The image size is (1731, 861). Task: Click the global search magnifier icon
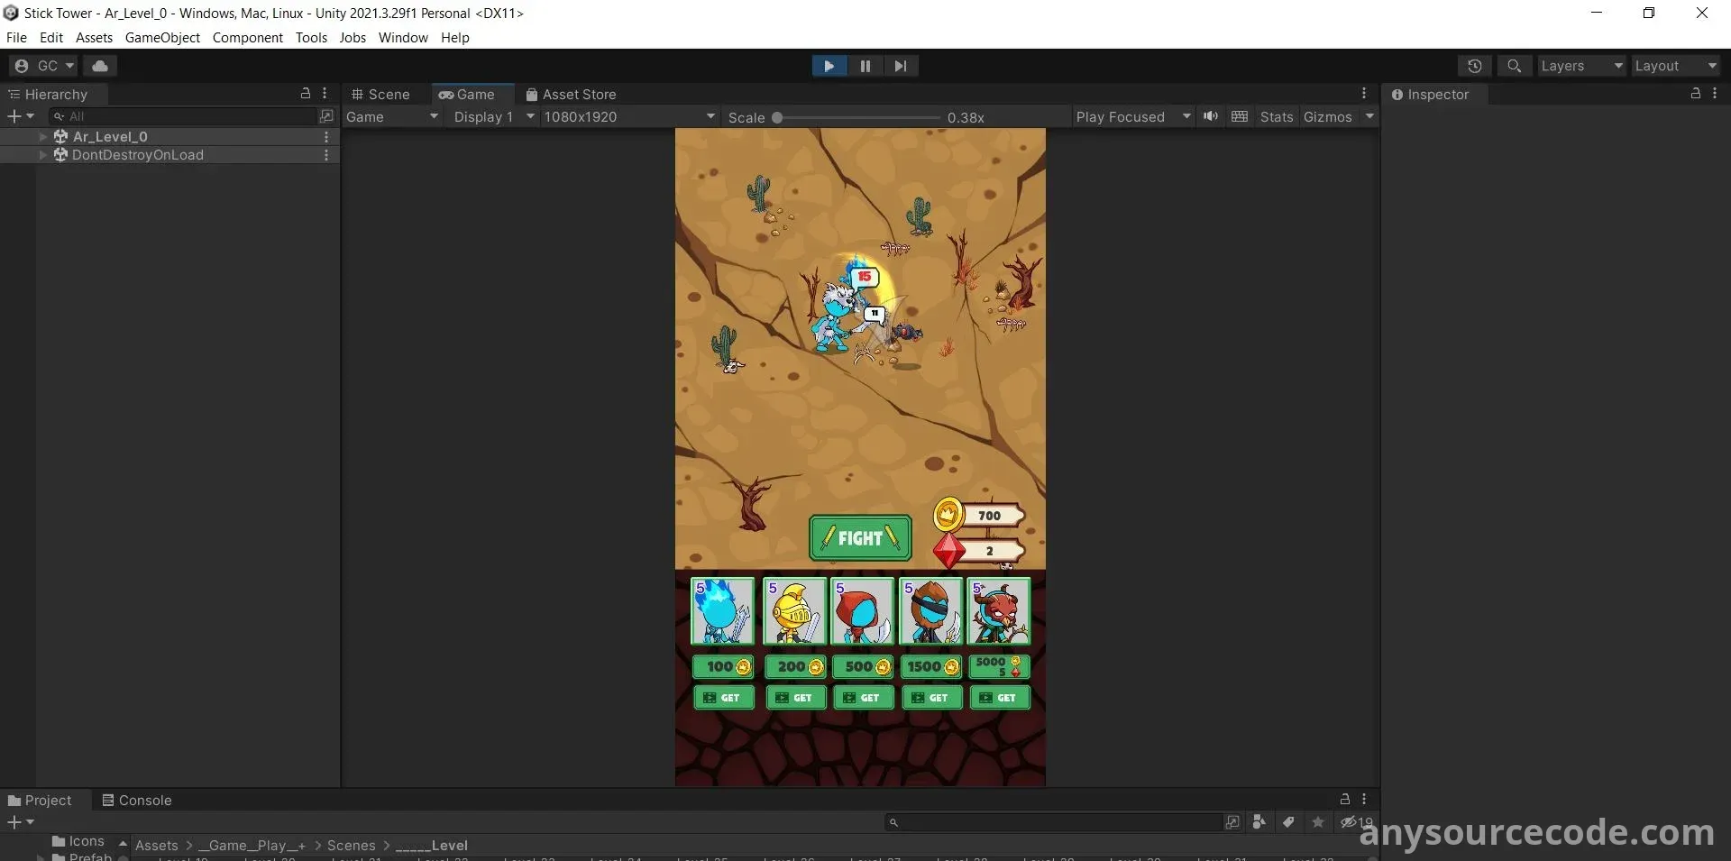tap(1515, 66)
